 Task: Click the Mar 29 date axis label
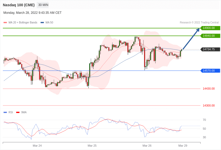click(183, 146)
